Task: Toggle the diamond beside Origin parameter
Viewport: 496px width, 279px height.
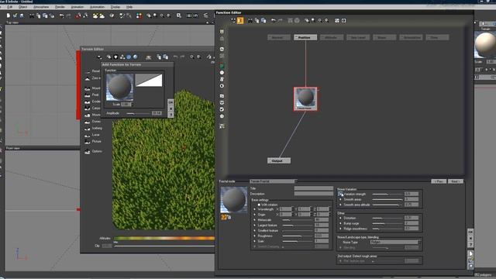Action: point(255,215)
